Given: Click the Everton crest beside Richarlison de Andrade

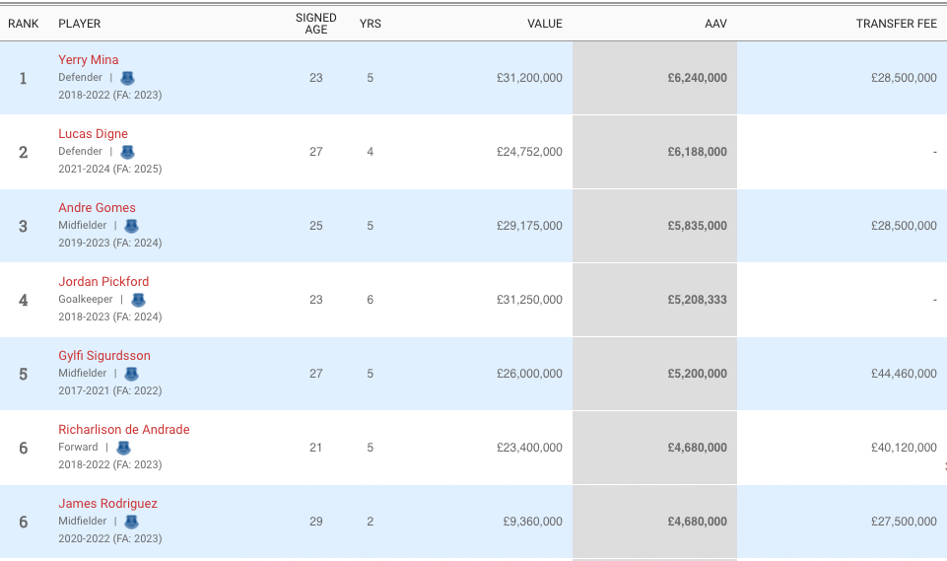Looking at the screenshot, I should point(123,448).
